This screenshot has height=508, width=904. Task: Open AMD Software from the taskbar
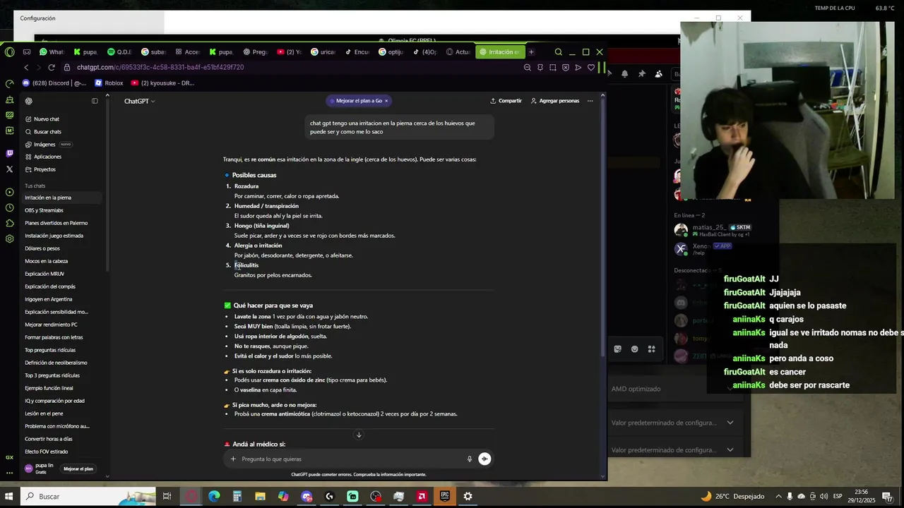click(422, 496)
